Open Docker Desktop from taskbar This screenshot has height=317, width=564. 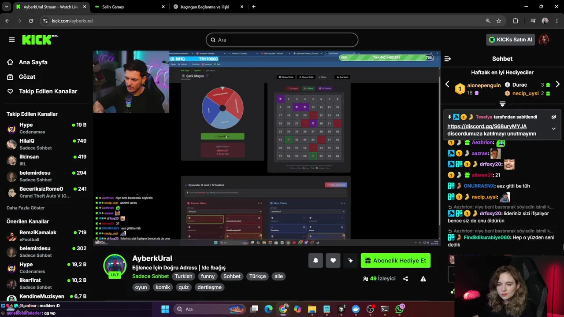pos(356,309)
